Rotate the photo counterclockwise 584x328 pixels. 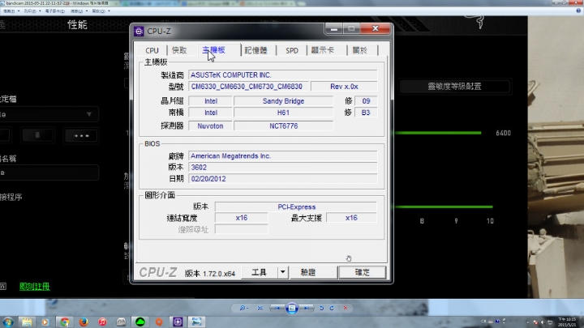tap(321, 308)
